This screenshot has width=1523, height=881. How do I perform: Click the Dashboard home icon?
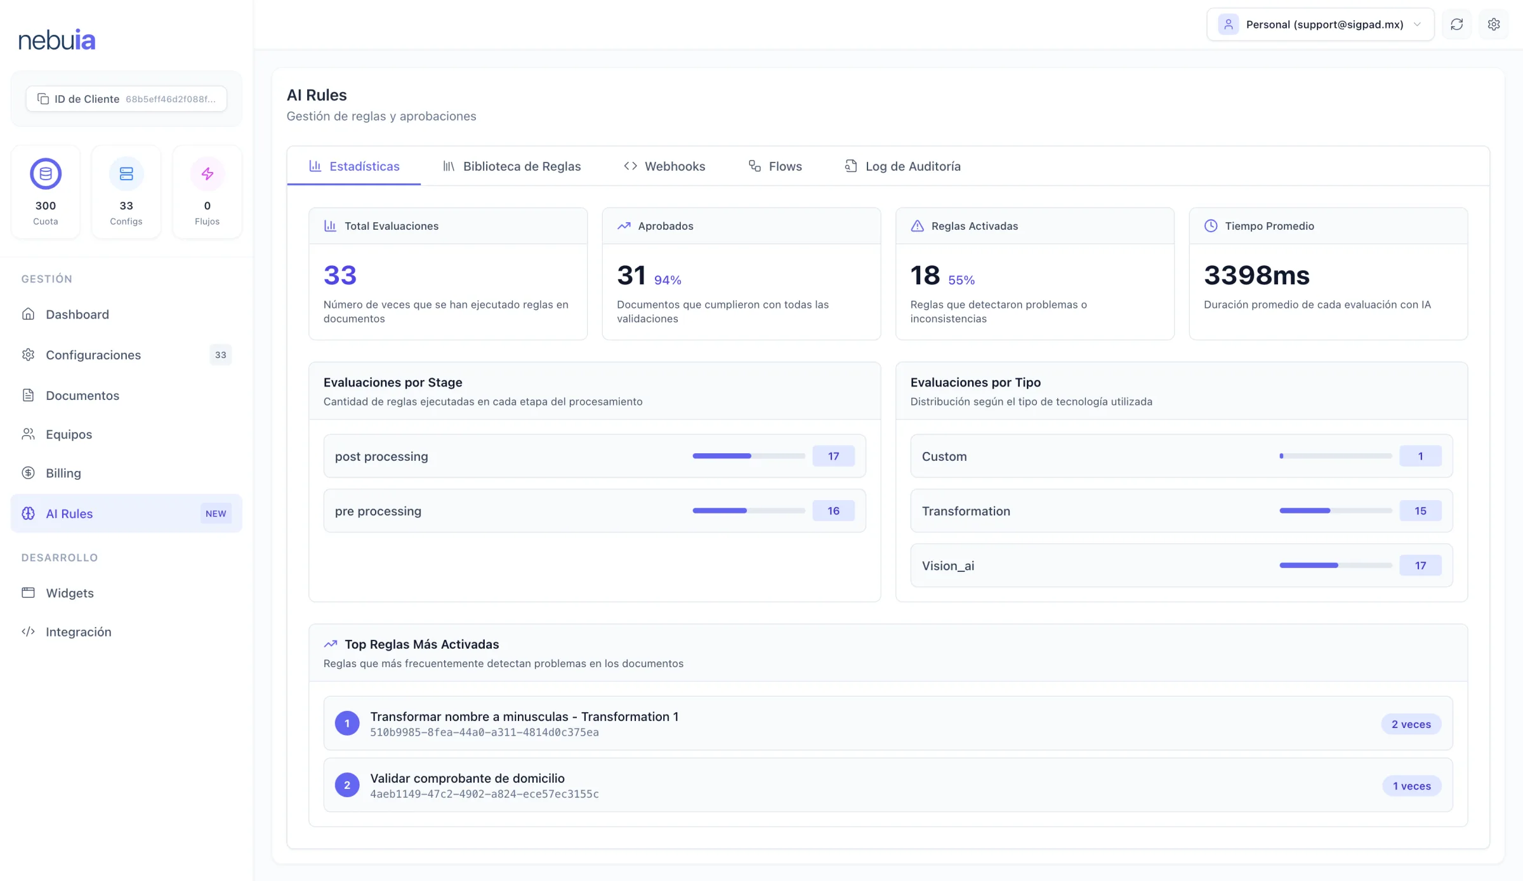pos(28,314)
